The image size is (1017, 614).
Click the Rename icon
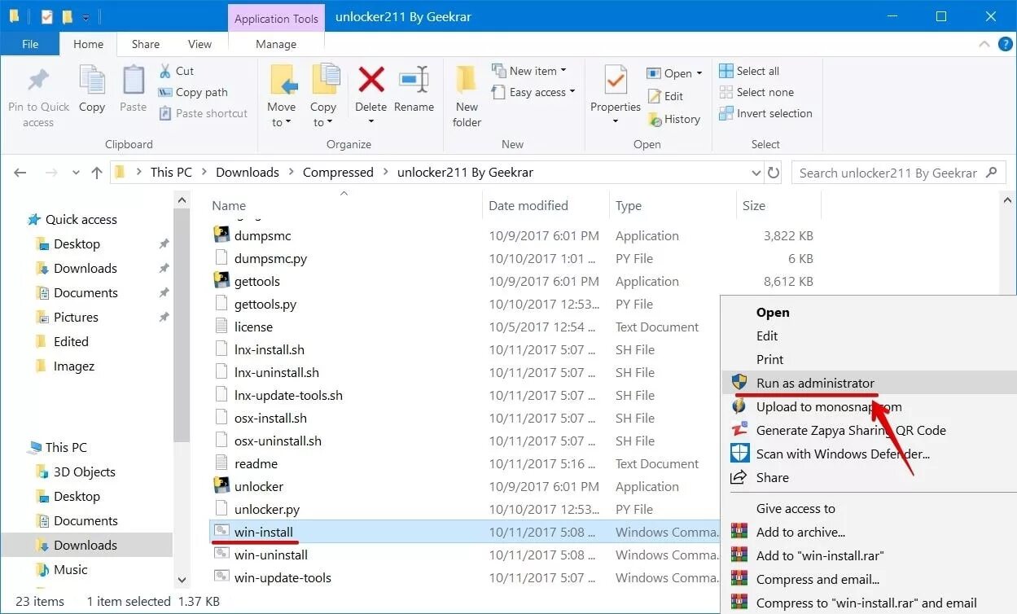(414, 81)
